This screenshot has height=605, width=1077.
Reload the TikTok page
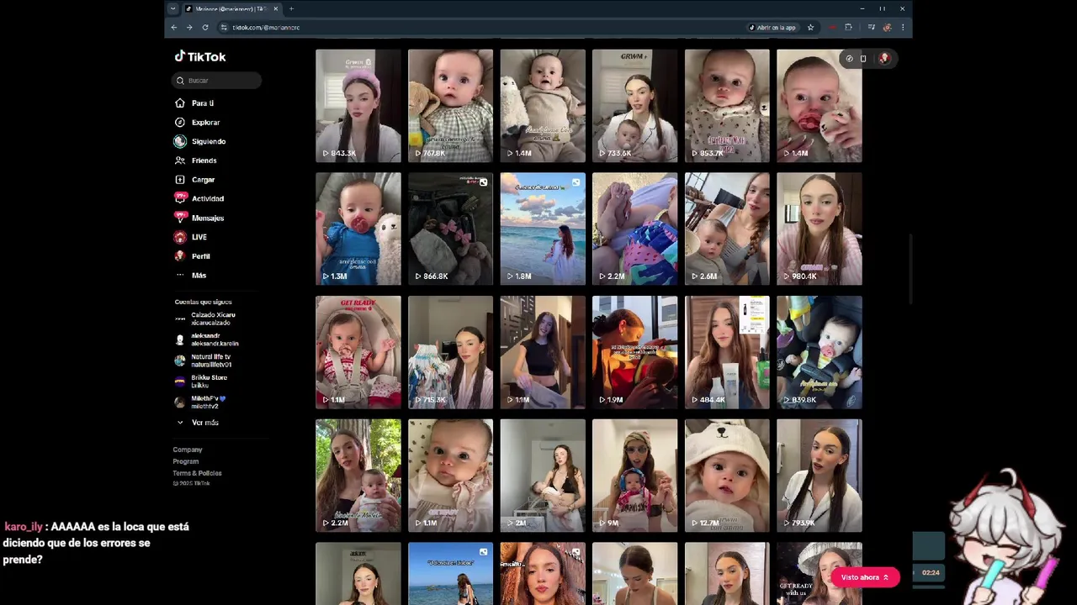pos(204,28)
